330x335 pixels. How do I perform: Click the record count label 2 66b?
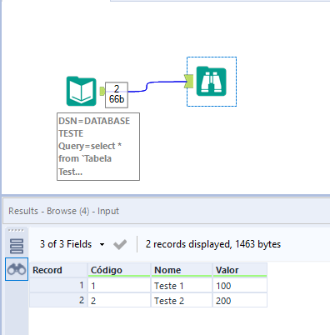coord(117,95)
